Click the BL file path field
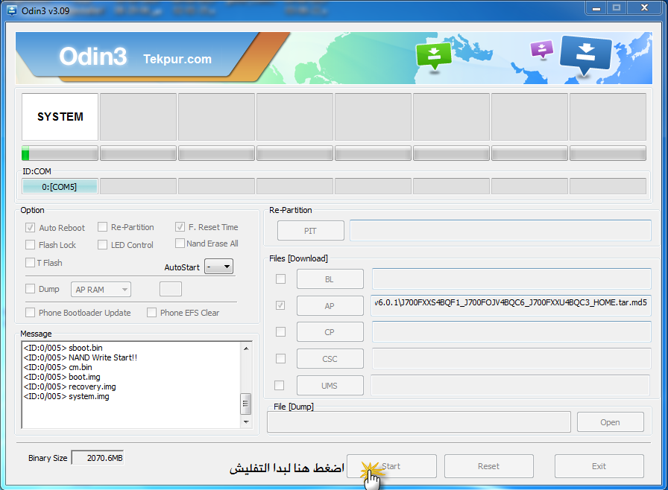The width and height of the screenshot is (668, 490). click(511, 279)
